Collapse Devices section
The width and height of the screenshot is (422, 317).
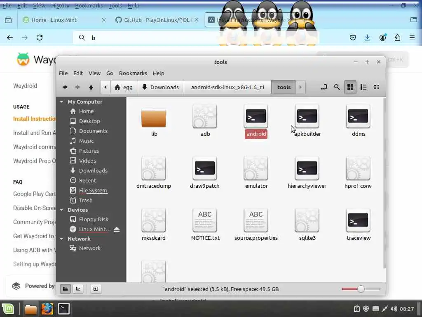[62, 210]
